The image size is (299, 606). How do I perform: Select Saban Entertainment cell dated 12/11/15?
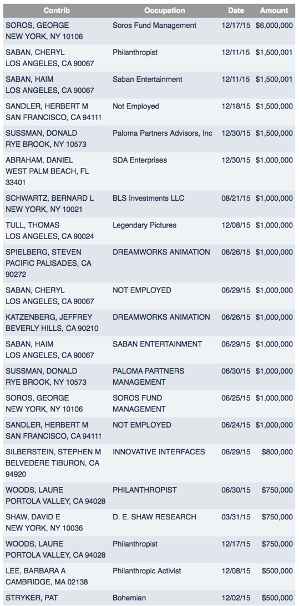pos(148,80)
